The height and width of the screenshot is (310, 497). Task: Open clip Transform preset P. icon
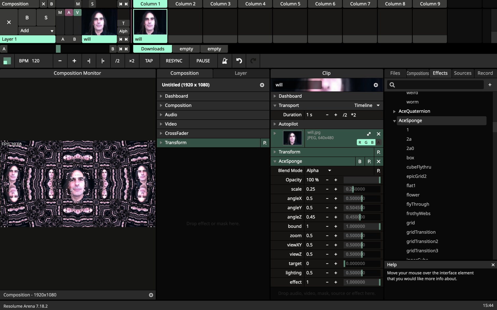pyautogui.click(x=378, y=152)
